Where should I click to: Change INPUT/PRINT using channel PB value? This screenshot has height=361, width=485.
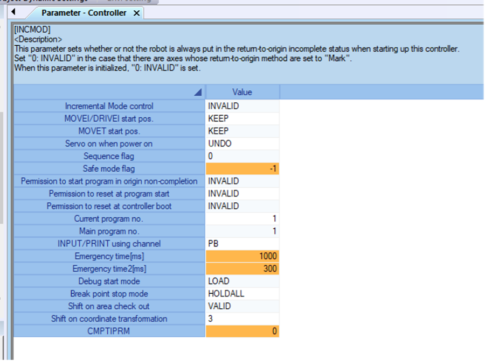(242, 244)
